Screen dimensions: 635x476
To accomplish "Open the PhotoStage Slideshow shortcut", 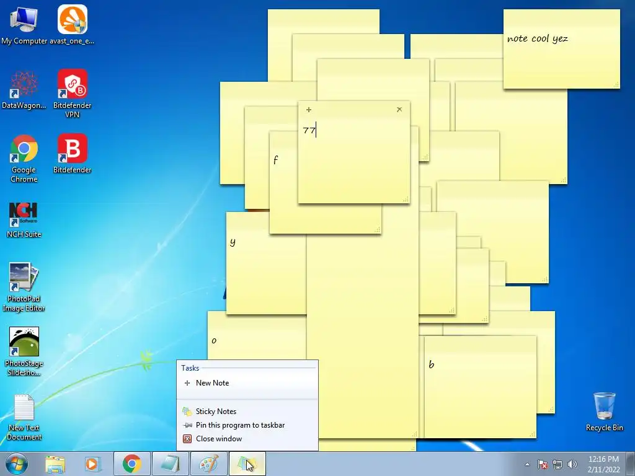I will click(24, 352).
